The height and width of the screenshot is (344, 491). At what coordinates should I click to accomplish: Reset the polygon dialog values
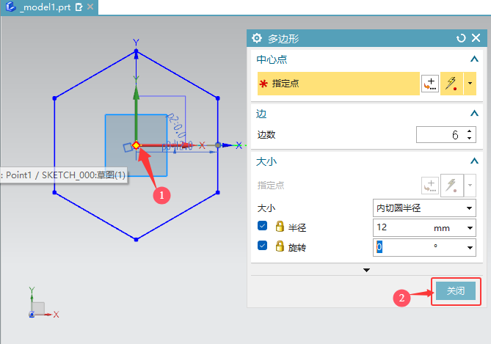coord(461,38)
